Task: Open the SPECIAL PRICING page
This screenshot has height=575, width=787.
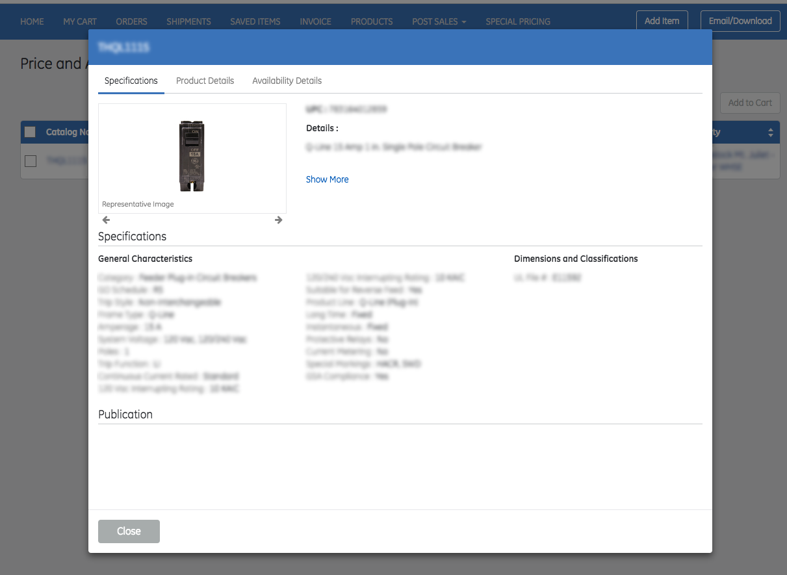Action: (518, 21)
